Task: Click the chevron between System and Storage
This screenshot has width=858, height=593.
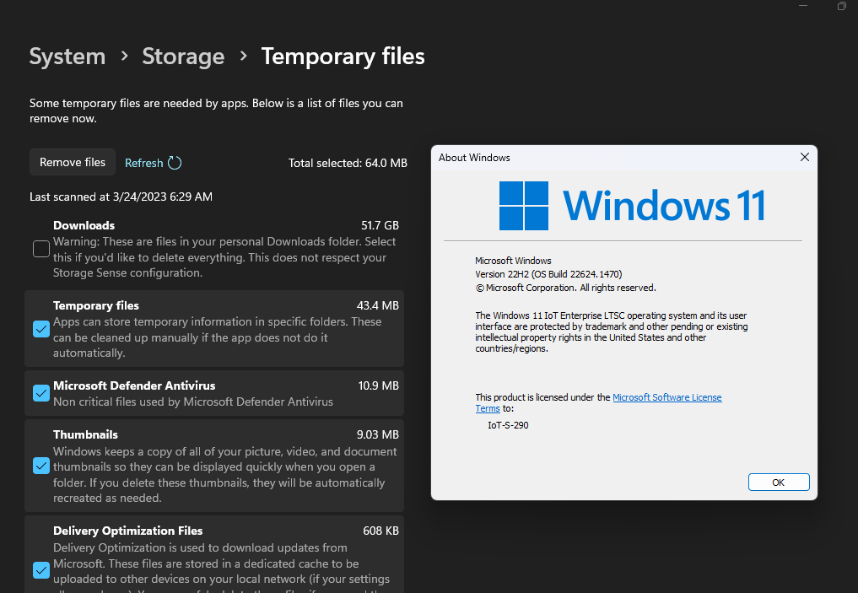Action: 124,56
